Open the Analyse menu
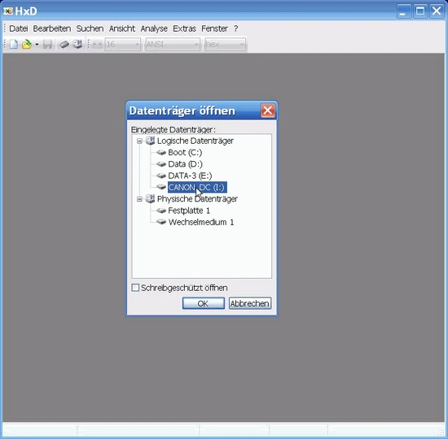The image size is (448, 439). point(154,28)
